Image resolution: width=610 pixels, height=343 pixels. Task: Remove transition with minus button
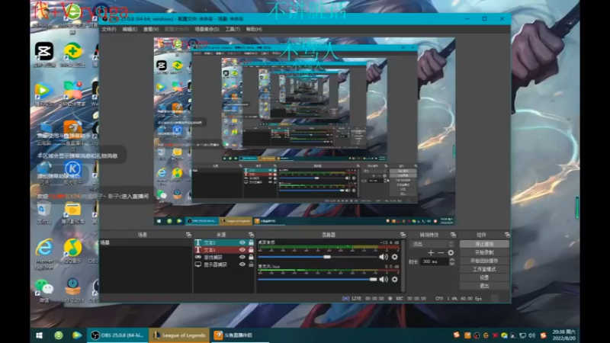441,253
